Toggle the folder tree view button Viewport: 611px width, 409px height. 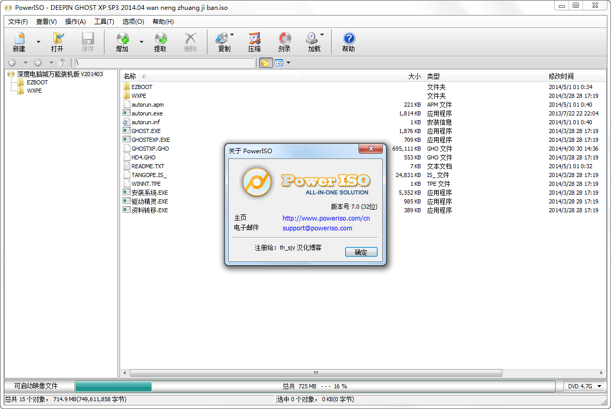coord(265,63)
